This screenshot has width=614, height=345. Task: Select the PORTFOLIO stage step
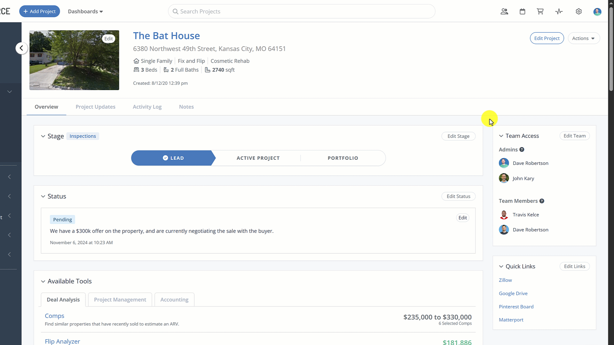(343, 158)
